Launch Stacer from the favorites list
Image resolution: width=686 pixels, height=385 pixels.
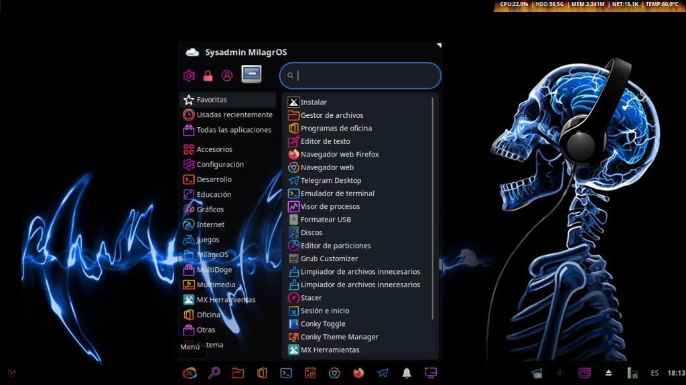(x=311, y=298)
